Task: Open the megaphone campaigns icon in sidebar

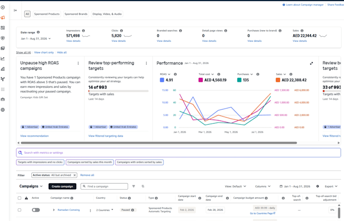Action: tap(3, 18)
